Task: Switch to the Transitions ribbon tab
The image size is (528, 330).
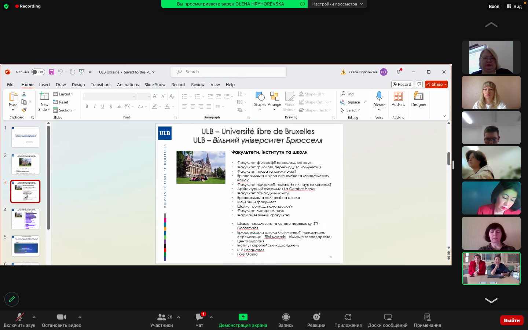Action: 101,84
